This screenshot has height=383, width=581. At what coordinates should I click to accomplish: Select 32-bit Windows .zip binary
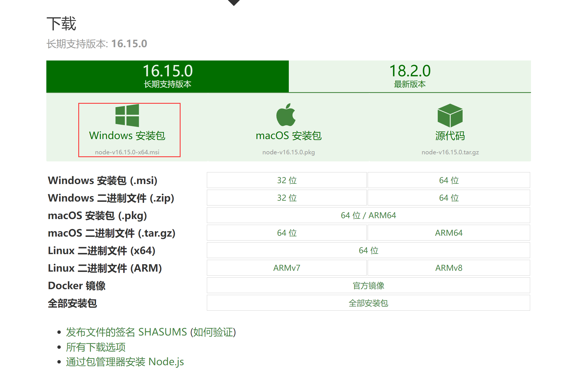click(x=287, y=198)
